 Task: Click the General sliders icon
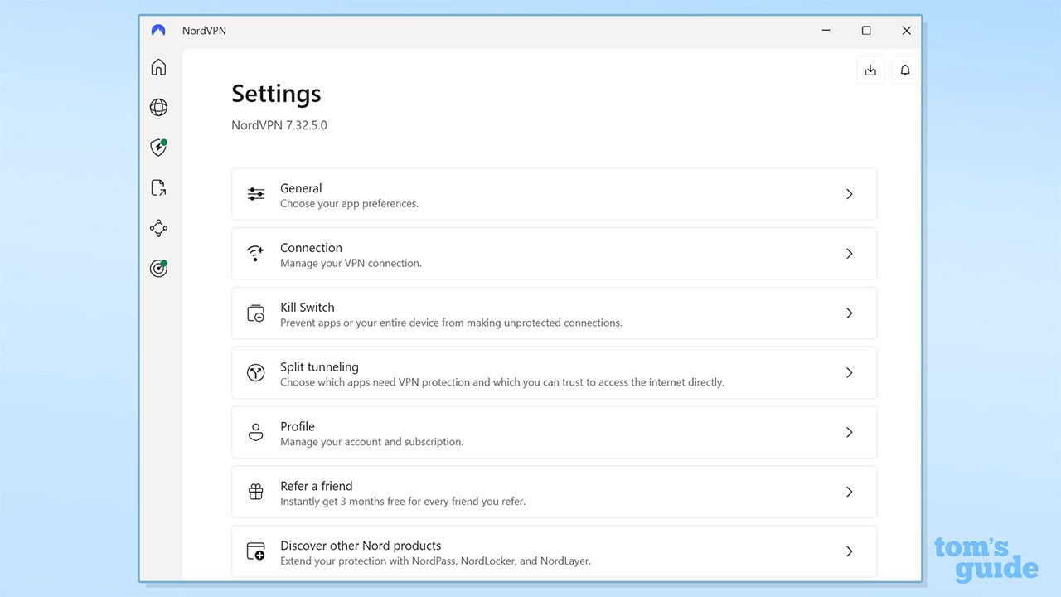pos(256,194)
